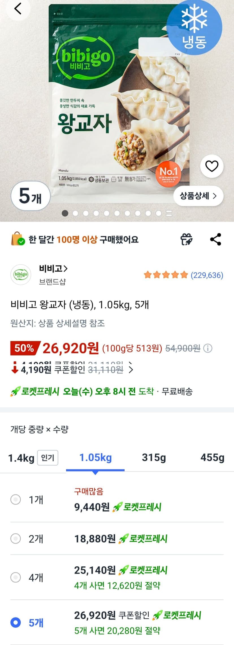The height and width of the screenshot is (645, 234).
Task: Tap the bibigo brand logo
Action: click(x=21, y=274)
